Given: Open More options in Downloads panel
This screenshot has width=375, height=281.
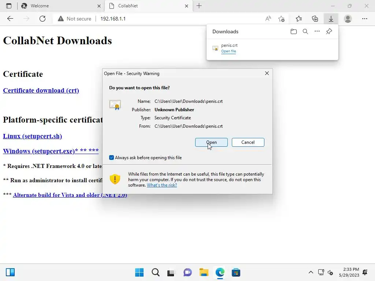Looking at the screenshot, I should (x=317, y=31).
